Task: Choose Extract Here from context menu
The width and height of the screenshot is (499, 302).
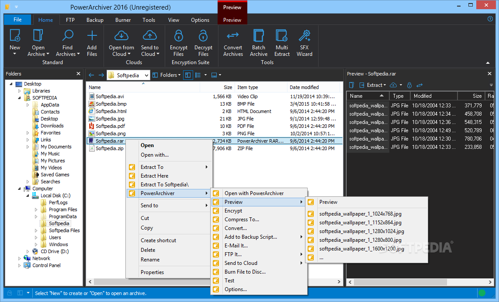Action: tap(169, 176)
